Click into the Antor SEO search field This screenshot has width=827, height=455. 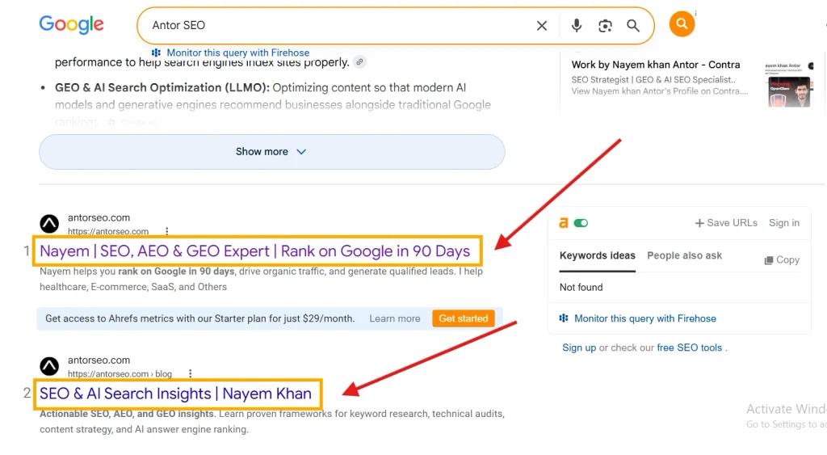pyautogui.click(x=338, y=25)
